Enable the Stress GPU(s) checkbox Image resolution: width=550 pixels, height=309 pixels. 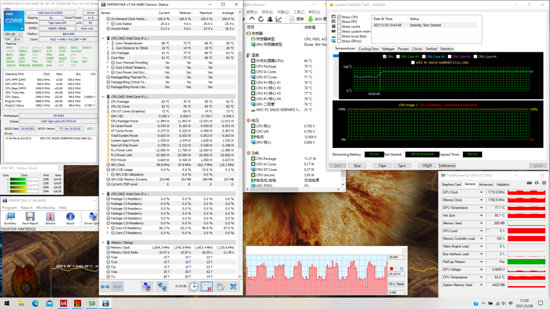click(x=339, y=41)
